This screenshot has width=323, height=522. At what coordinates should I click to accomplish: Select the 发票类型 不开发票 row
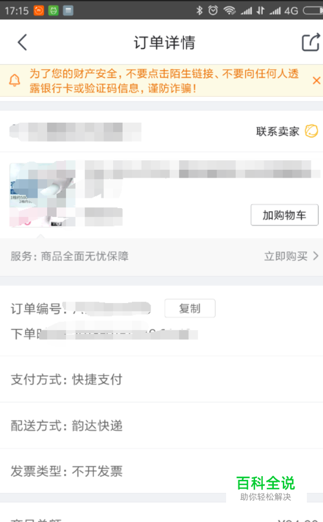pyautogui.click(x=161, y=471)
